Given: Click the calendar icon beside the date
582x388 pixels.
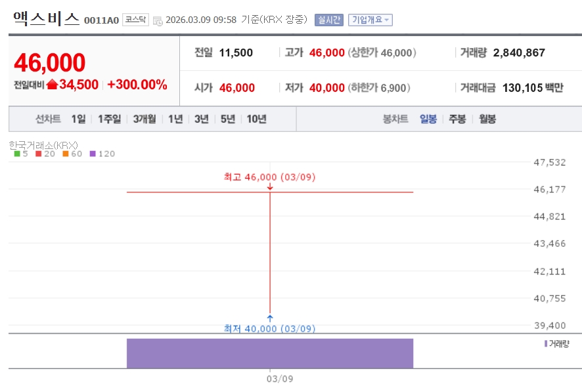Looking at the screenshot, I should click(158, 20).
